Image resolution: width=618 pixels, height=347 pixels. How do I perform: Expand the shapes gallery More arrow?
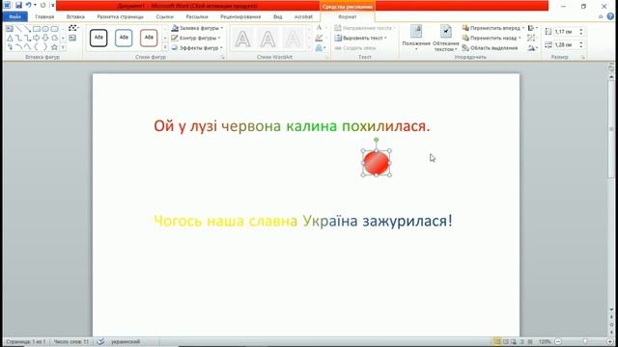tap(63, 47)
